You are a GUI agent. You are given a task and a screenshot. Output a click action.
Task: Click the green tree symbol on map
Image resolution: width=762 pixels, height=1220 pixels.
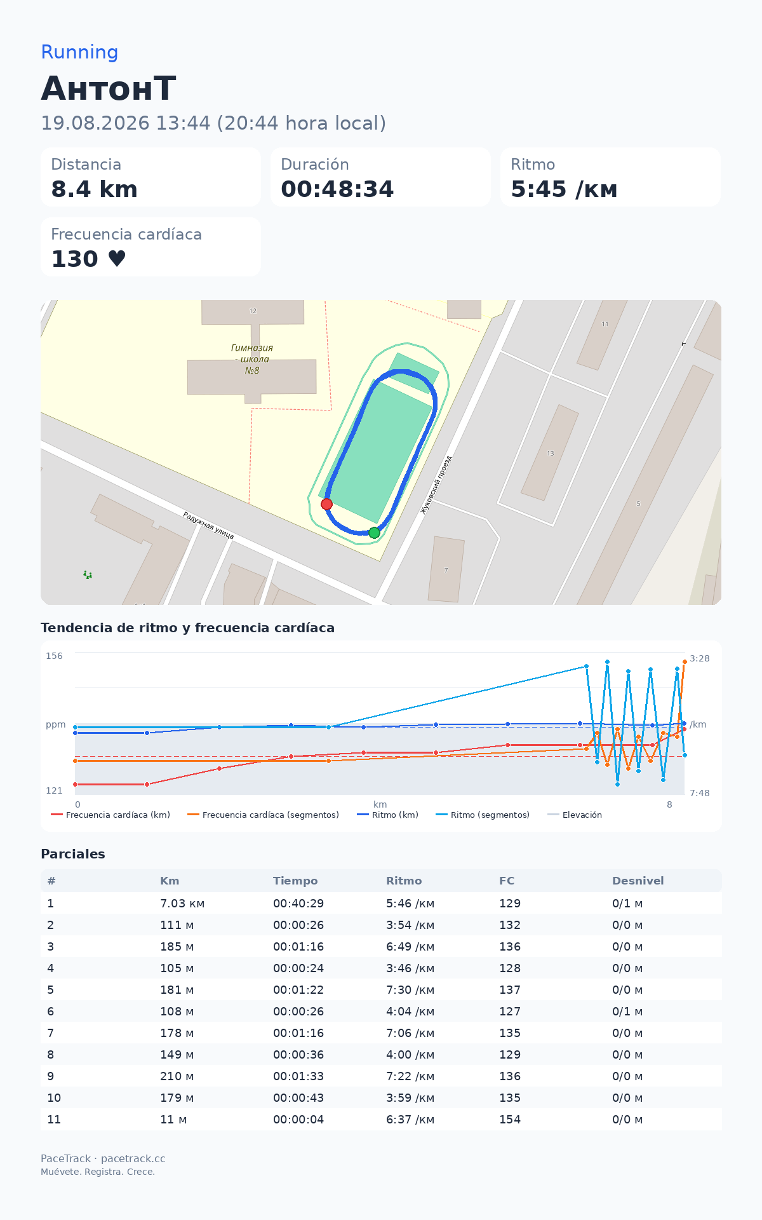click(88, 575)
